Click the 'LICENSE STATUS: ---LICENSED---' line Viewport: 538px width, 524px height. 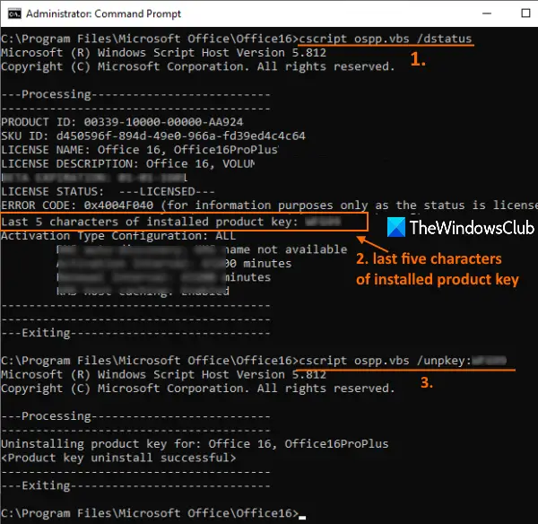point(108,192)
